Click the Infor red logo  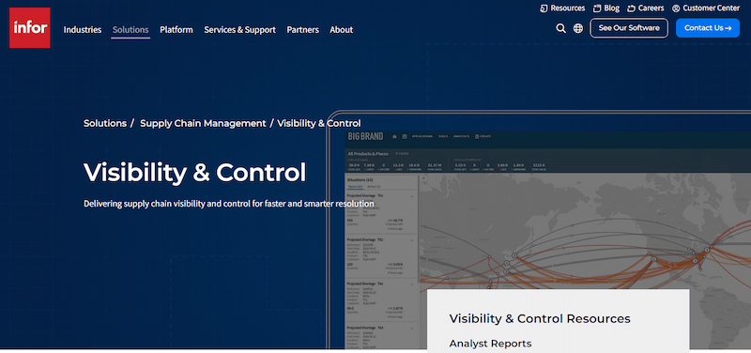[x=30, y=28]
